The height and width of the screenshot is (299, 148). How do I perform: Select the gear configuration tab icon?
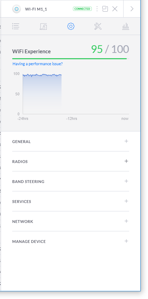71,26
